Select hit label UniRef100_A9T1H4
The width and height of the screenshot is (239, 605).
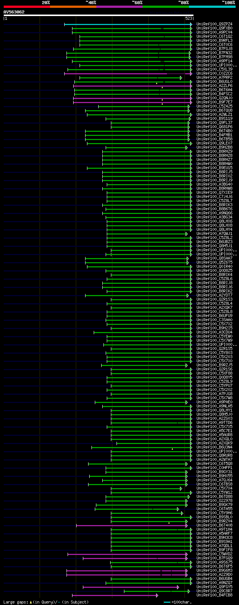pyautogui.click(x=214, y=530)
